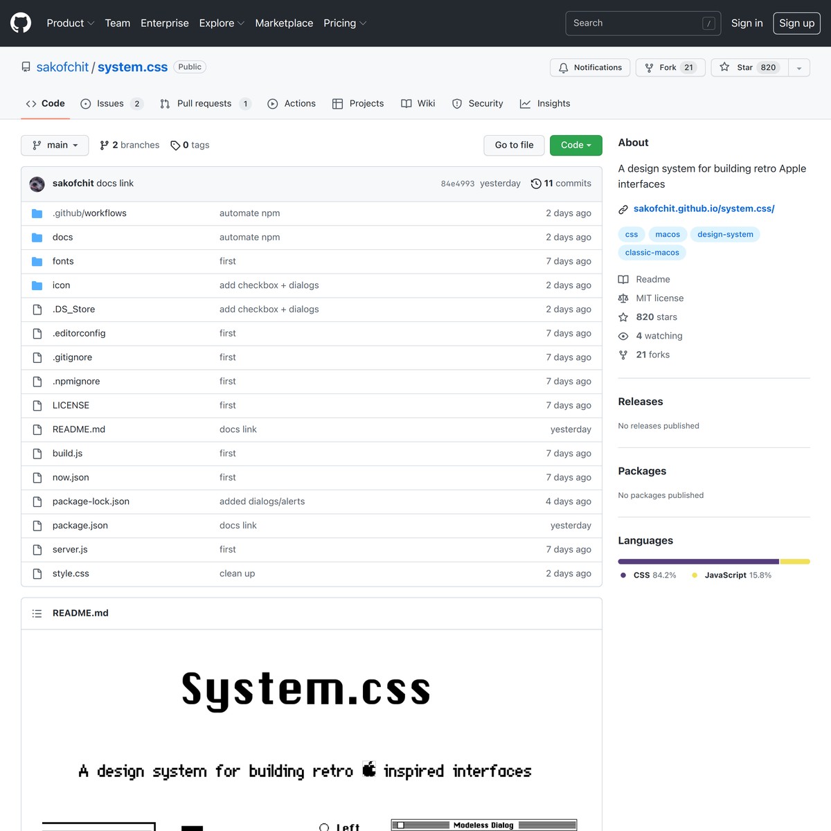Click the GitHub logo in the navbar
The image size is (831, 831).
tap(20, 22)
